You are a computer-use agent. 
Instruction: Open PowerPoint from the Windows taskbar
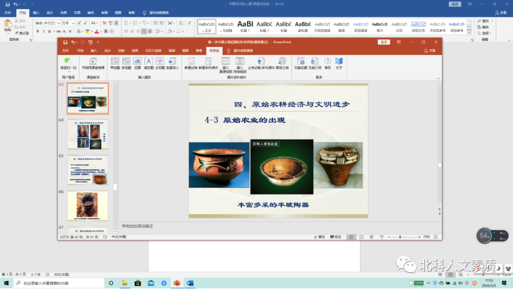[177, 283]
